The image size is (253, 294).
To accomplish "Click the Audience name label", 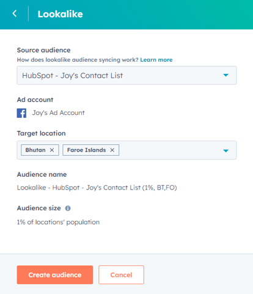I will point(42,174).
